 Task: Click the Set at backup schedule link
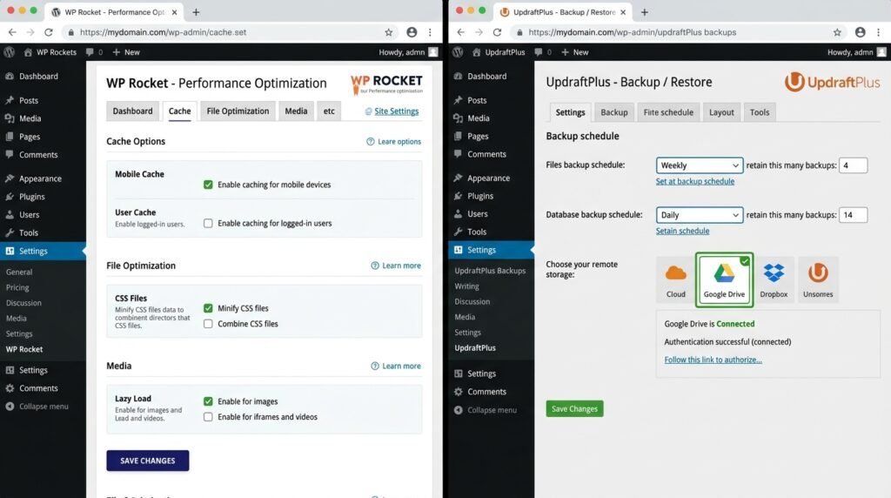coord(694,181)
